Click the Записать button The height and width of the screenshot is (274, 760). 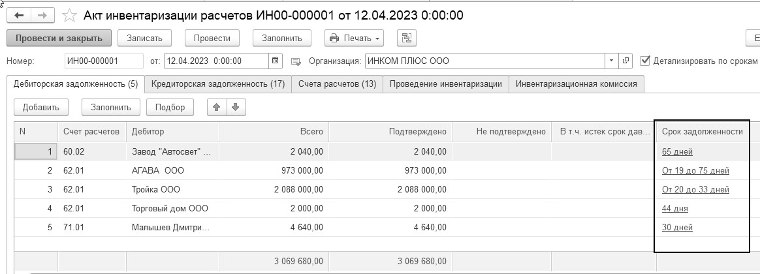pyautogui.click(x=144, y=38)
